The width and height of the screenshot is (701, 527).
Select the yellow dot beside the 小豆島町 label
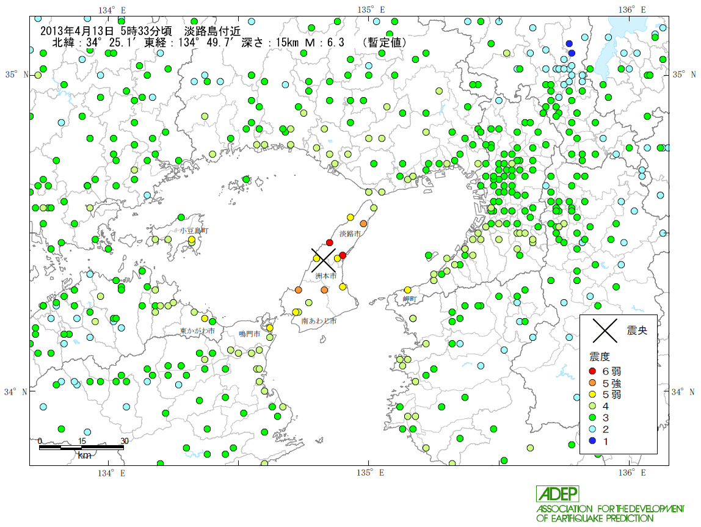pos(192,239)
